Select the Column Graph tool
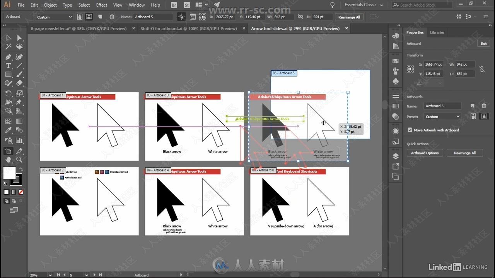This screenshot has width=495, height=278. click(19, 141)
